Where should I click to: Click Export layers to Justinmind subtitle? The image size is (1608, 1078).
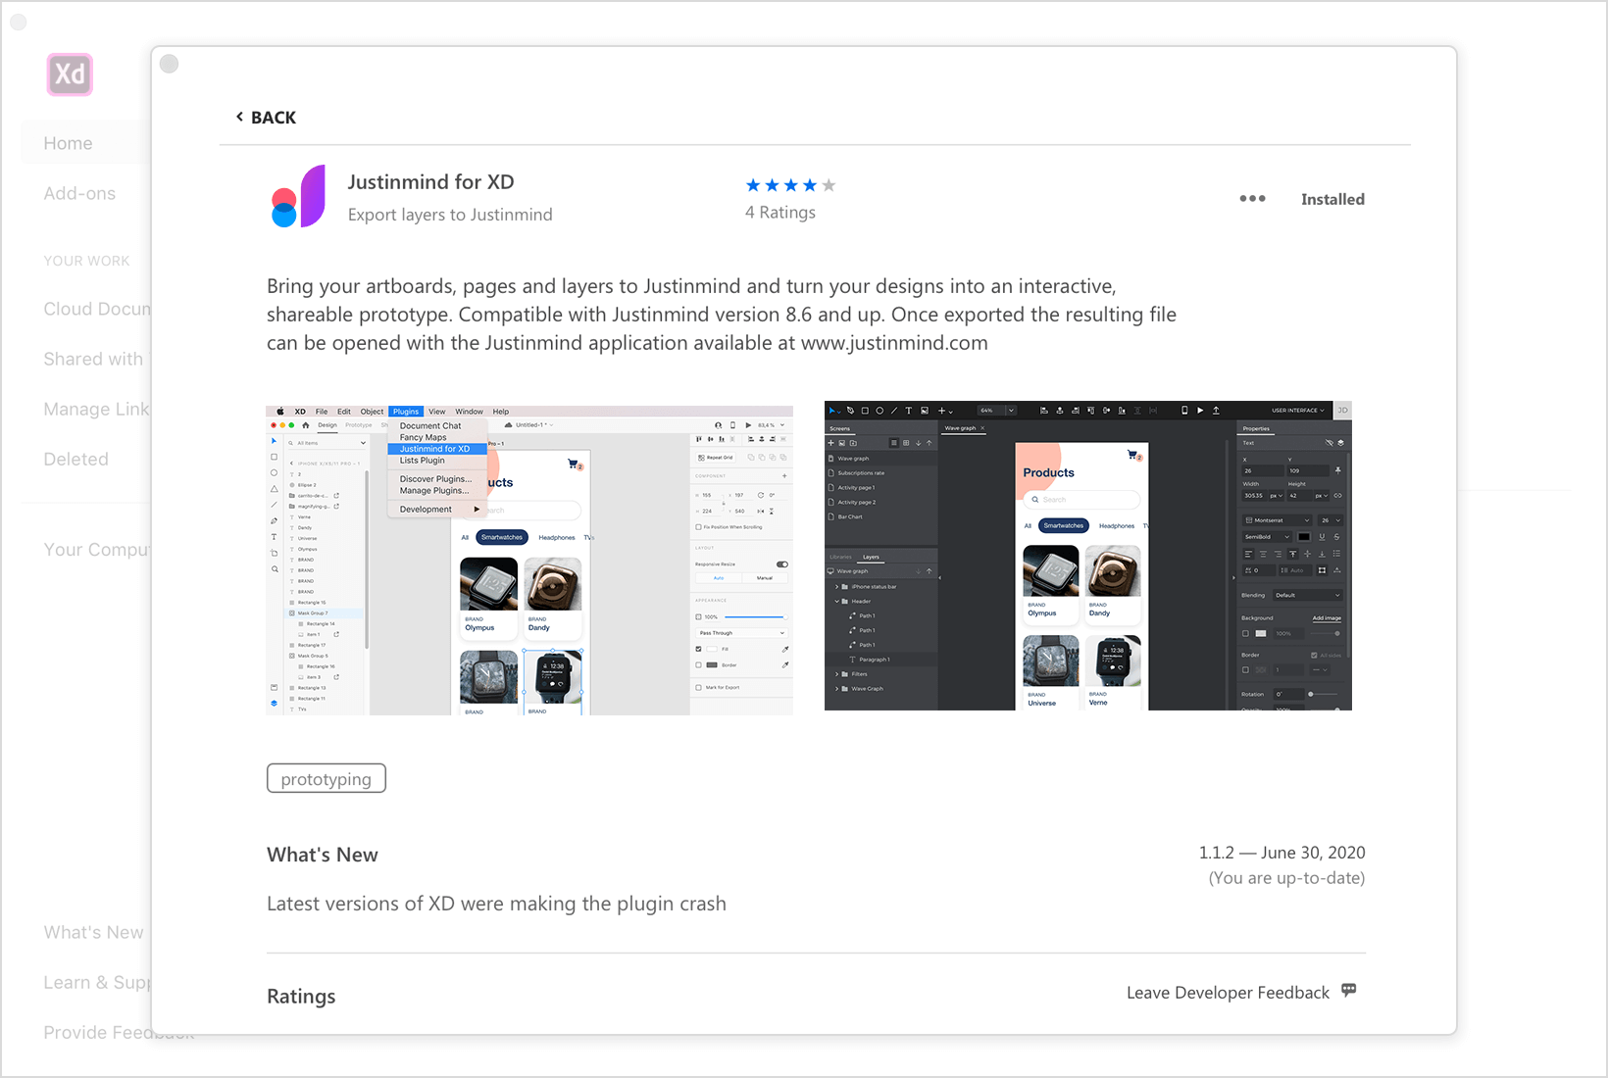pos(450,215)
